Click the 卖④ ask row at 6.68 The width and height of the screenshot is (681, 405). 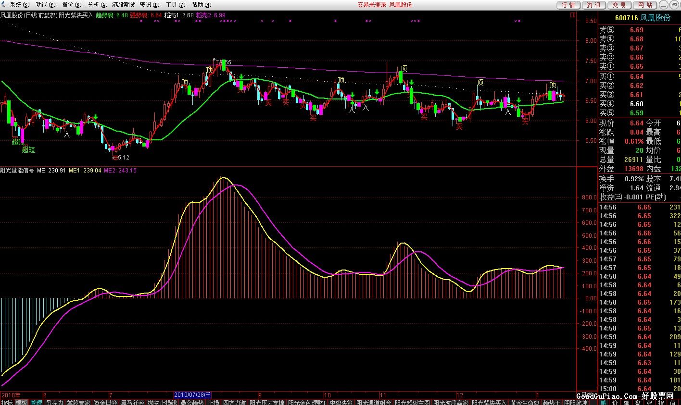pyautogui.click(x=640, y=39)
